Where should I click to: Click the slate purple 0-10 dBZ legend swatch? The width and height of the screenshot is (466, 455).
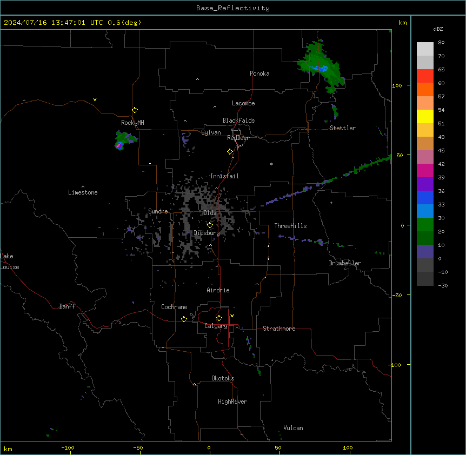[425, 252]
